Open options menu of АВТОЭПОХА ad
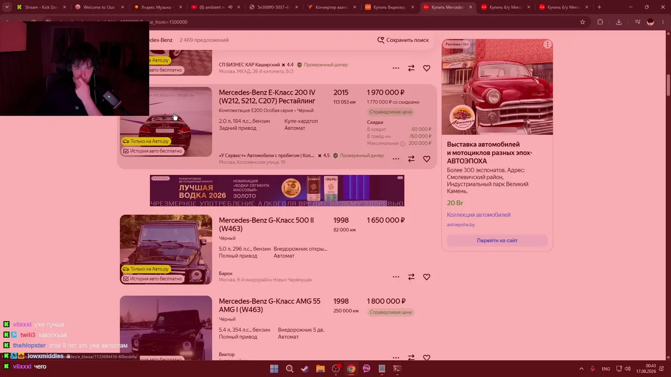 point(547,45)
